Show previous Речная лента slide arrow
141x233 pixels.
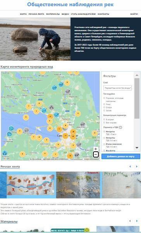pos(130,166)
